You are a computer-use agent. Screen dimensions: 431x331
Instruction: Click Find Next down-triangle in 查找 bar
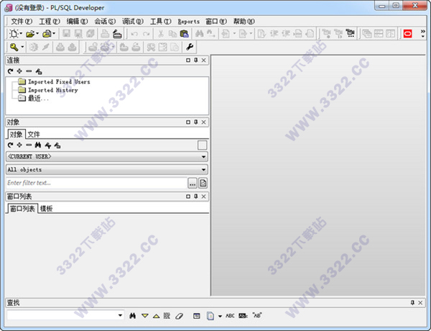pyautogui.click(x=145, y=316)
